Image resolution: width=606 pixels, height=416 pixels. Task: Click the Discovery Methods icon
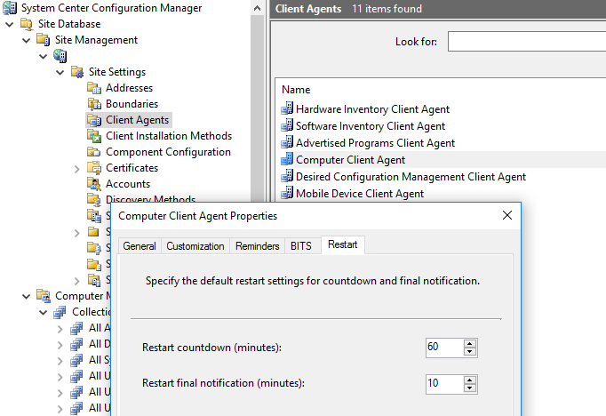(x=94, y=199)
